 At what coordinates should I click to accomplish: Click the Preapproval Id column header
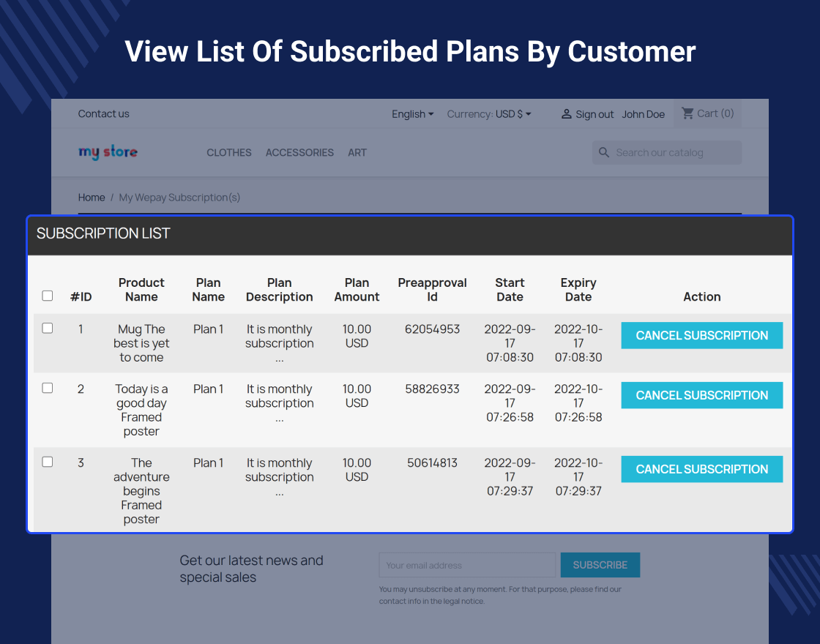(x=432, y=290)
